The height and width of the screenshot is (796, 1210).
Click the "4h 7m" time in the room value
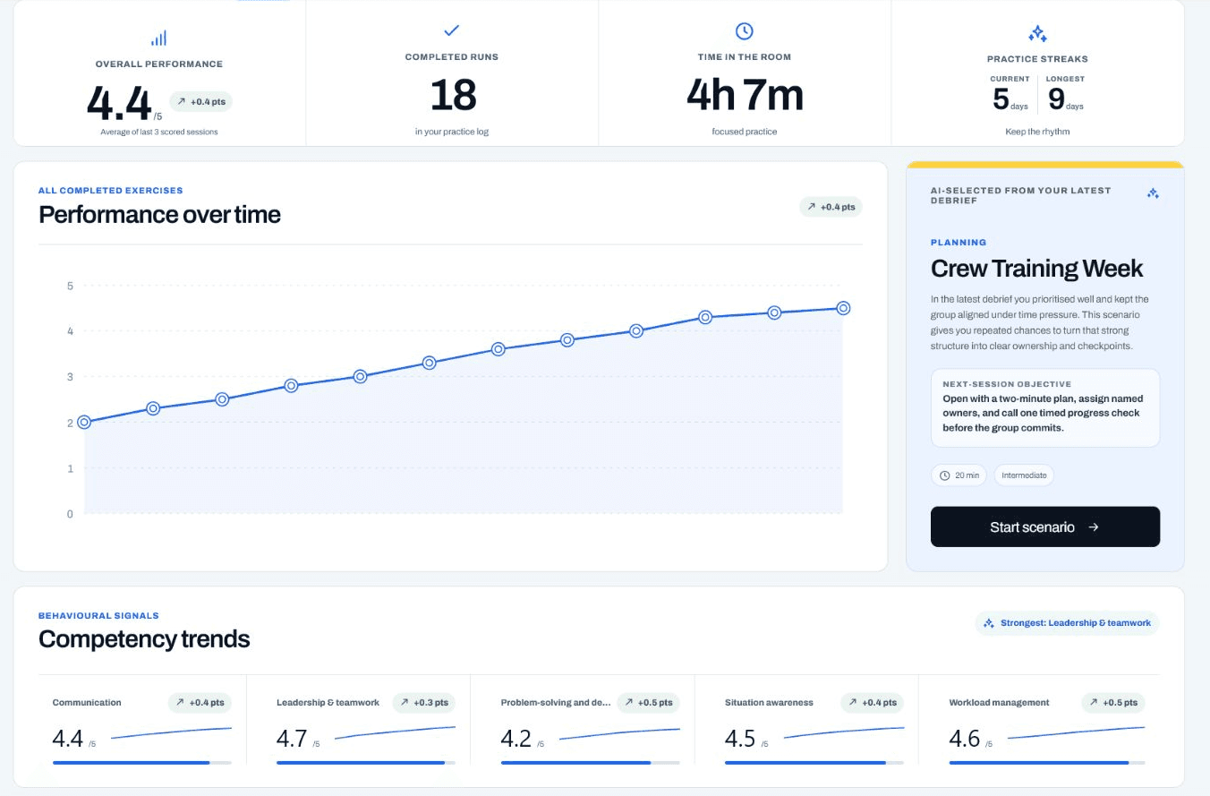(x=745, y=95)
